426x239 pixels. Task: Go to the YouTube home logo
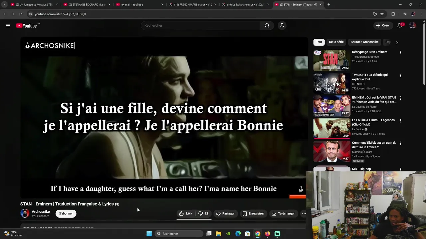point(27,26)
